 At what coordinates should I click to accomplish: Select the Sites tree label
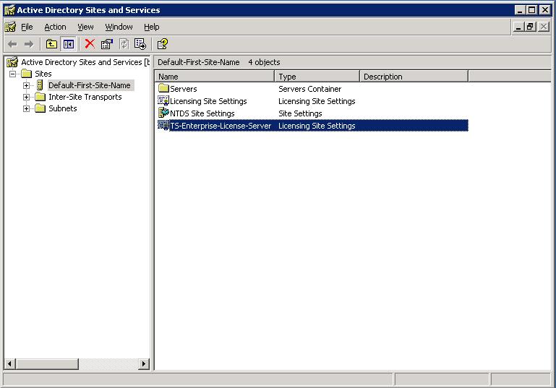click(x=43, y=74)
